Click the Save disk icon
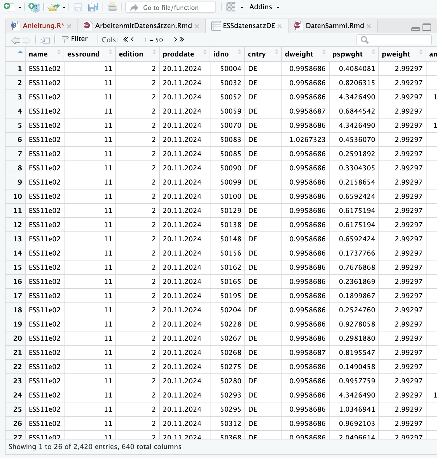The height and width of the screenshot is (458, 437). tap(78, 7)
